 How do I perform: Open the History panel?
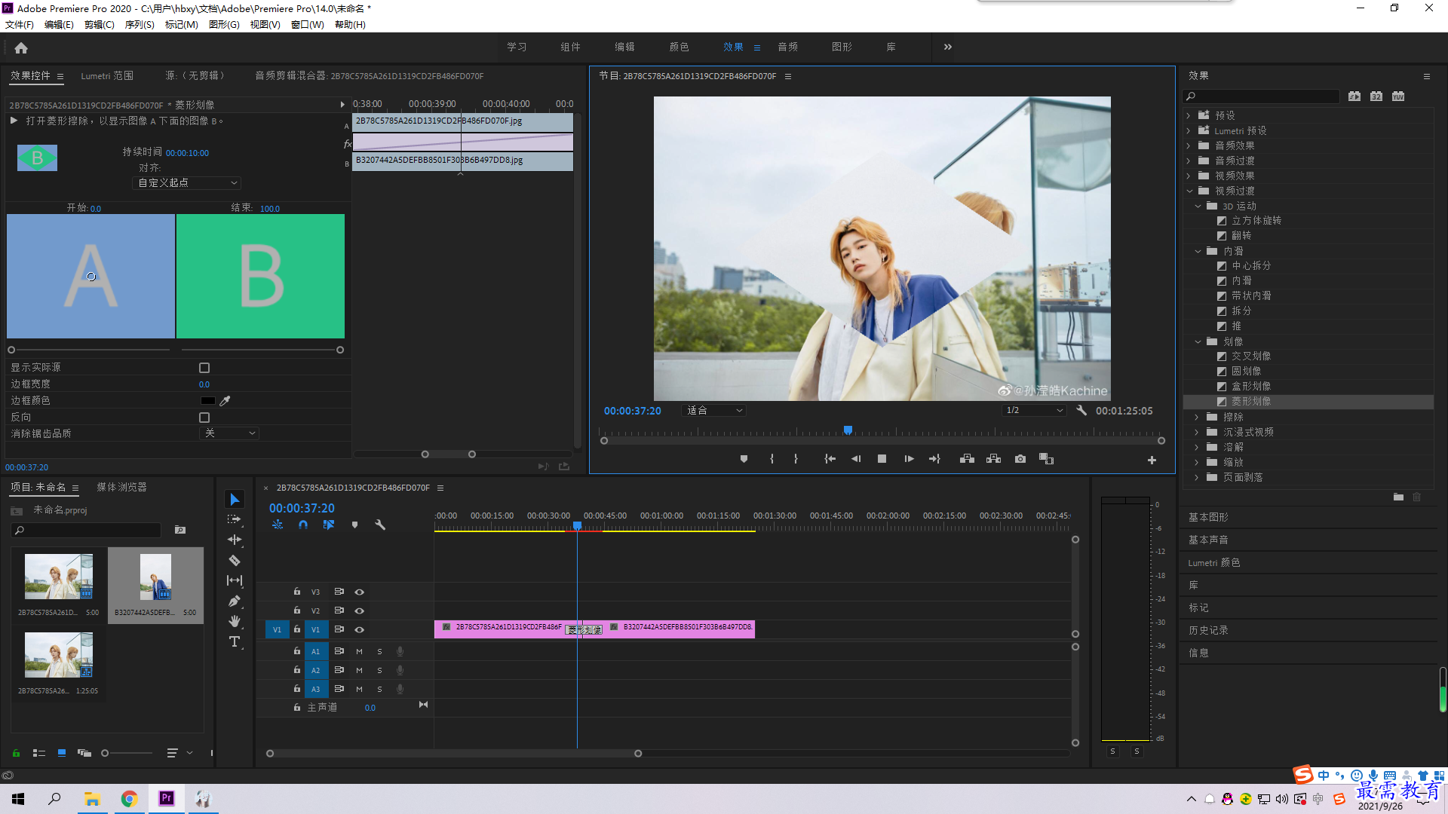pyautogui.click(x=1208, y=630)
